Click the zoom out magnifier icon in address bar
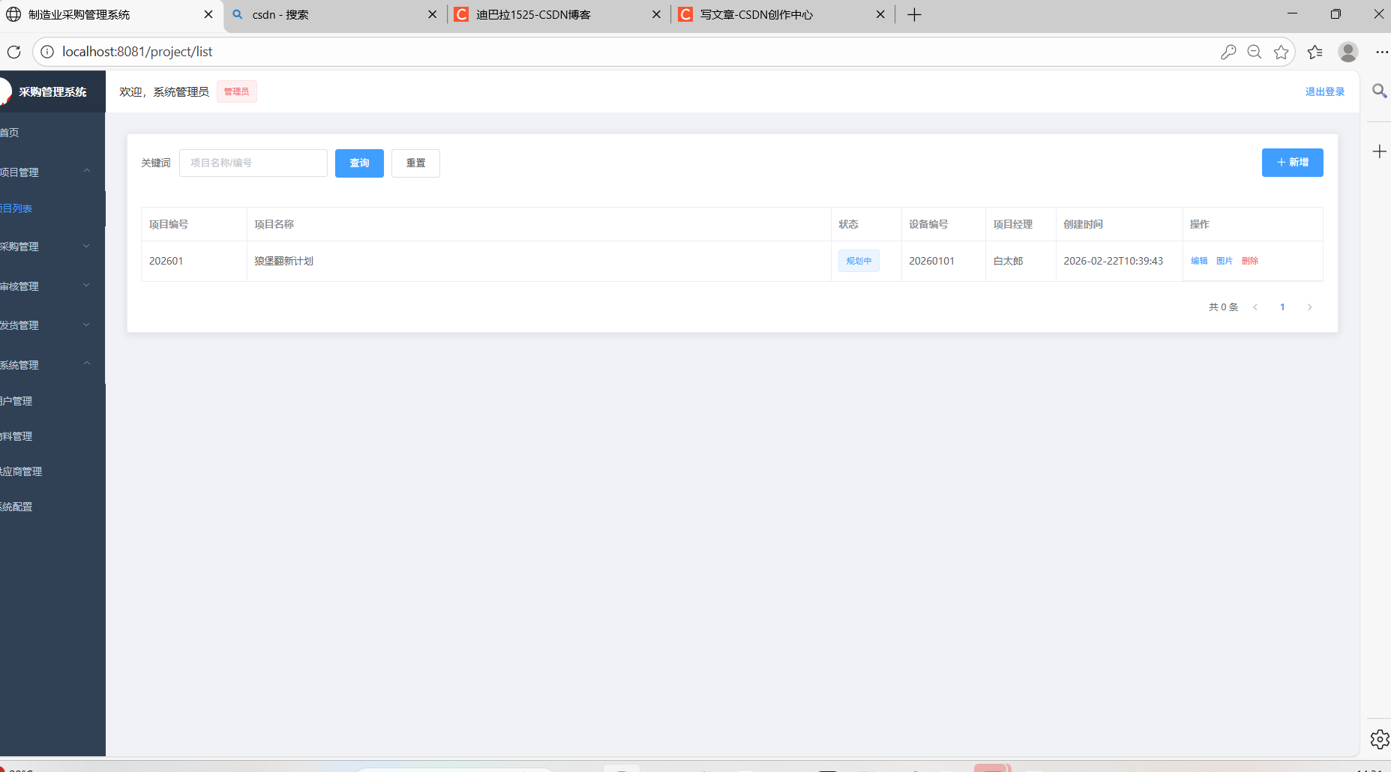This screenshot has height=772, width=1391. [1255, 52]
